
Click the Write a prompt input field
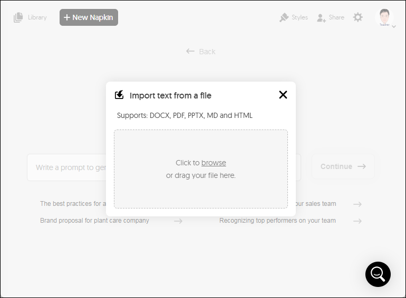[66, 167]
